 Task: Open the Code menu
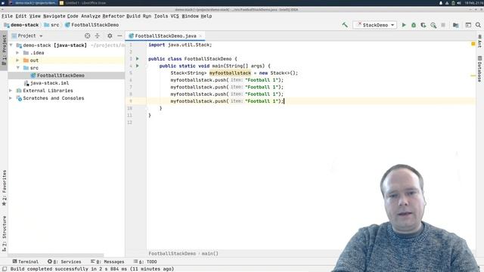pos(73,16)
